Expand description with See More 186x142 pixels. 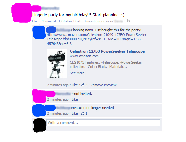point(77,73)
